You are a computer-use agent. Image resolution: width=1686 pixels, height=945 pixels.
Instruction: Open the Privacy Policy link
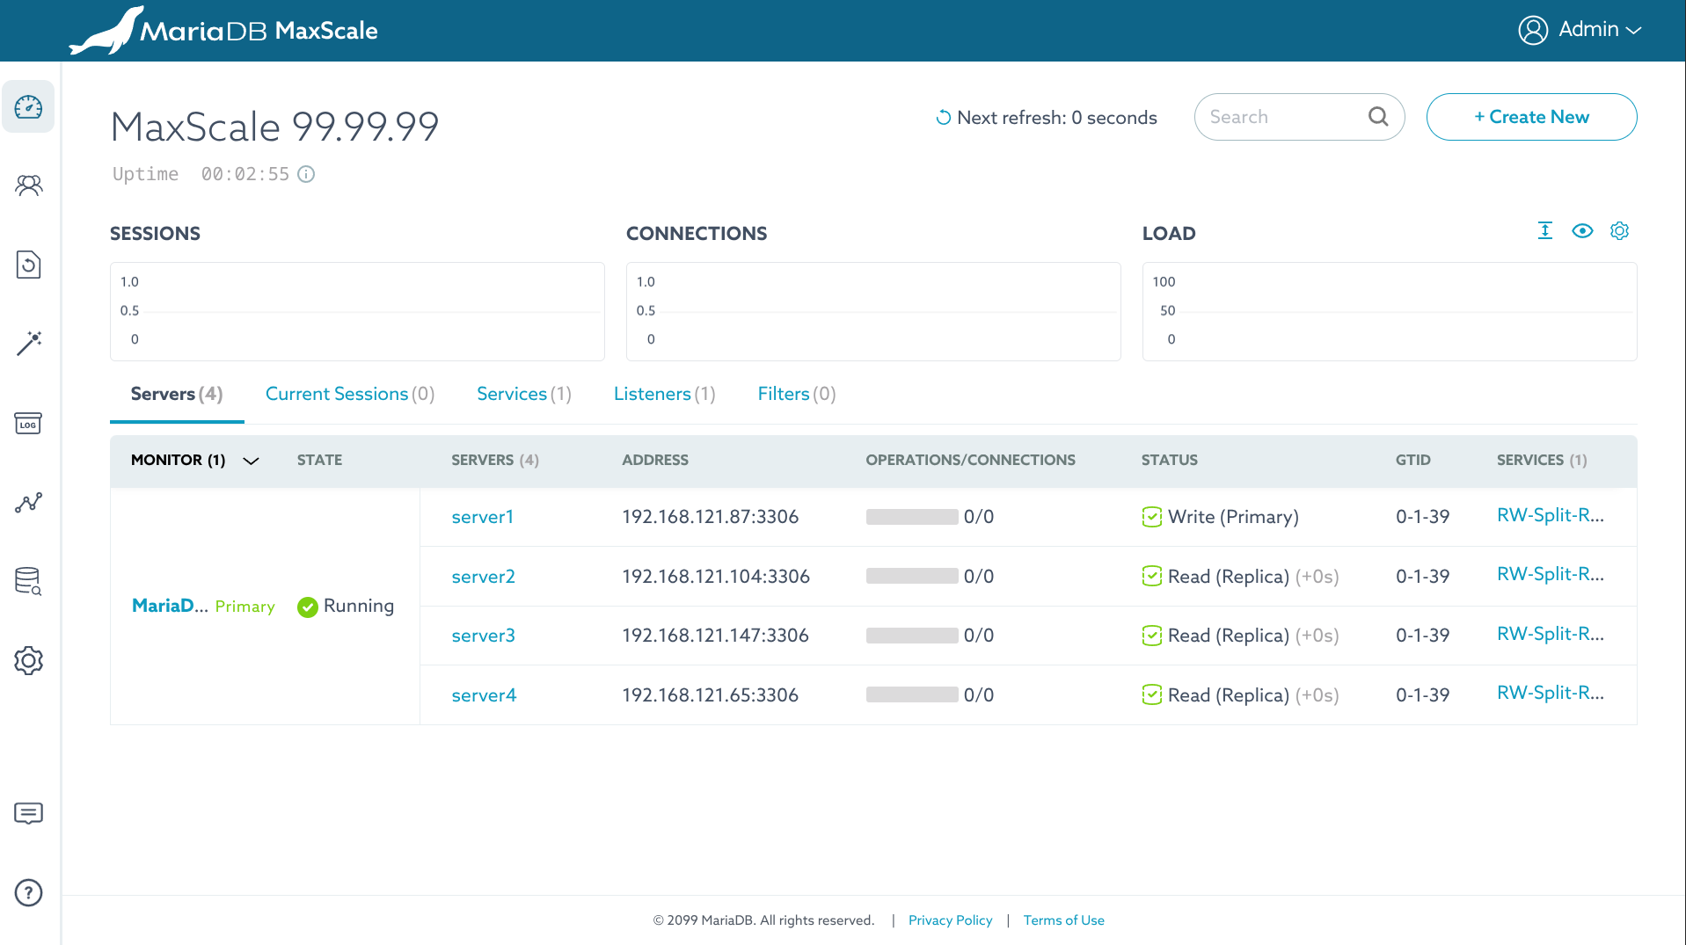tap(950, 920)
